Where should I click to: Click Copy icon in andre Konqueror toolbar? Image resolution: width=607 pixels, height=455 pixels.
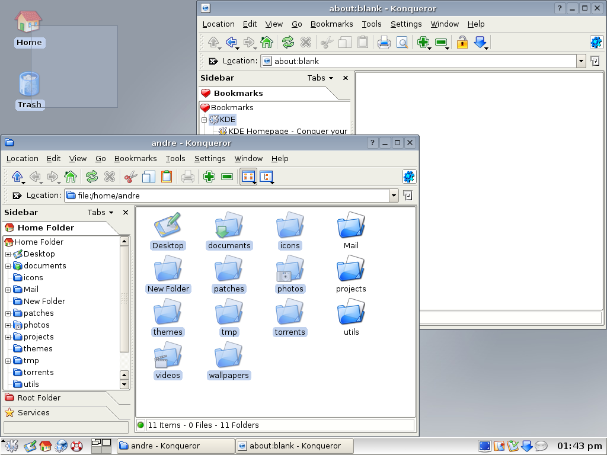149,177
